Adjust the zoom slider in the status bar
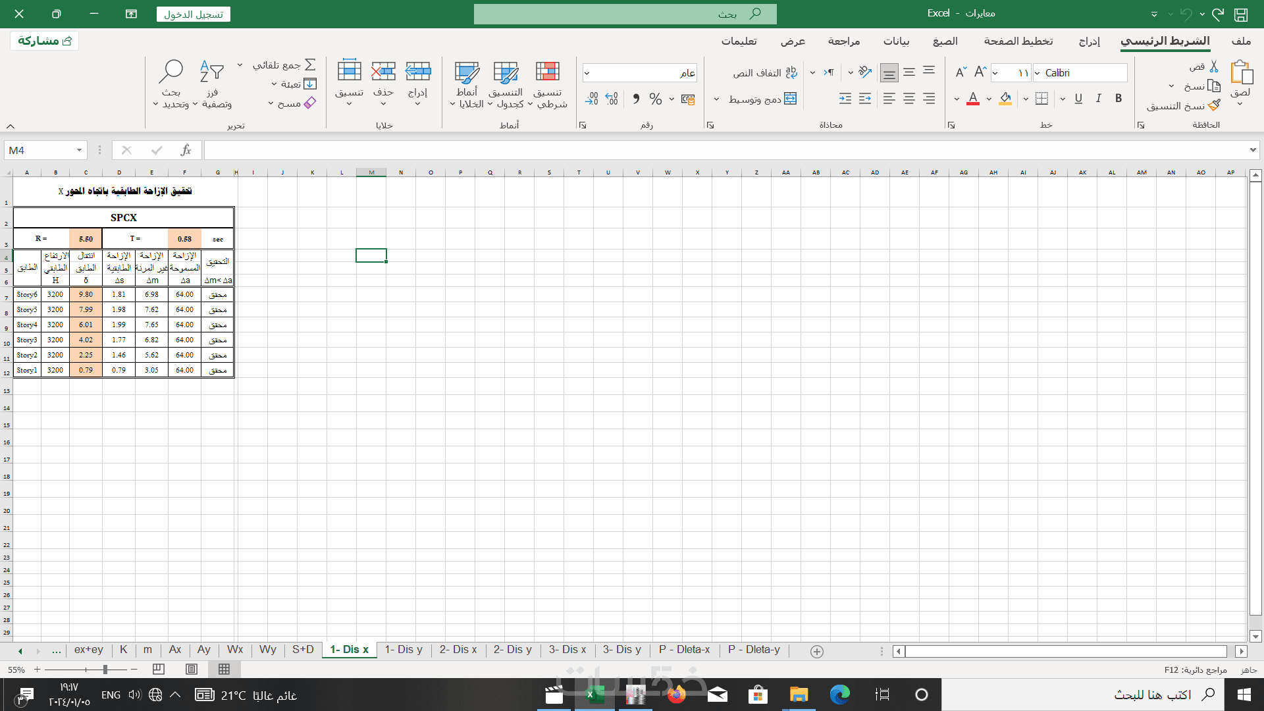Image resolution: width=1264 pixels, height=711 pixels. pos(105,670)
